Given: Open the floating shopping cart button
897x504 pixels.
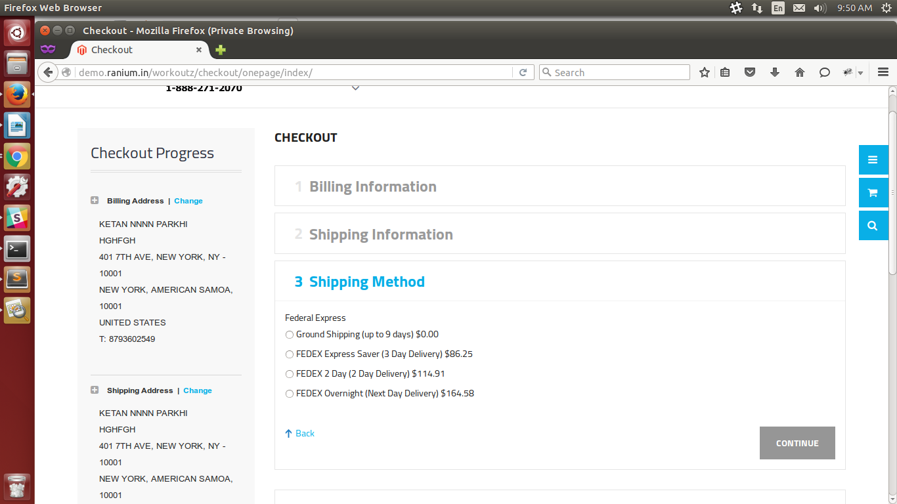Looking at the screenshot, I should click(x=873, y=193).
